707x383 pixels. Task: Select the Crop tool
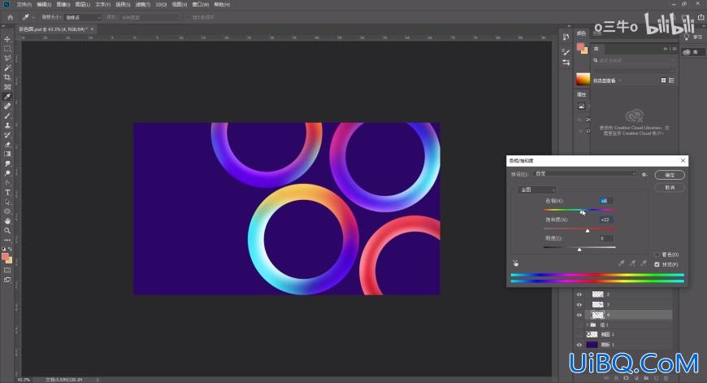coord(7,77)
